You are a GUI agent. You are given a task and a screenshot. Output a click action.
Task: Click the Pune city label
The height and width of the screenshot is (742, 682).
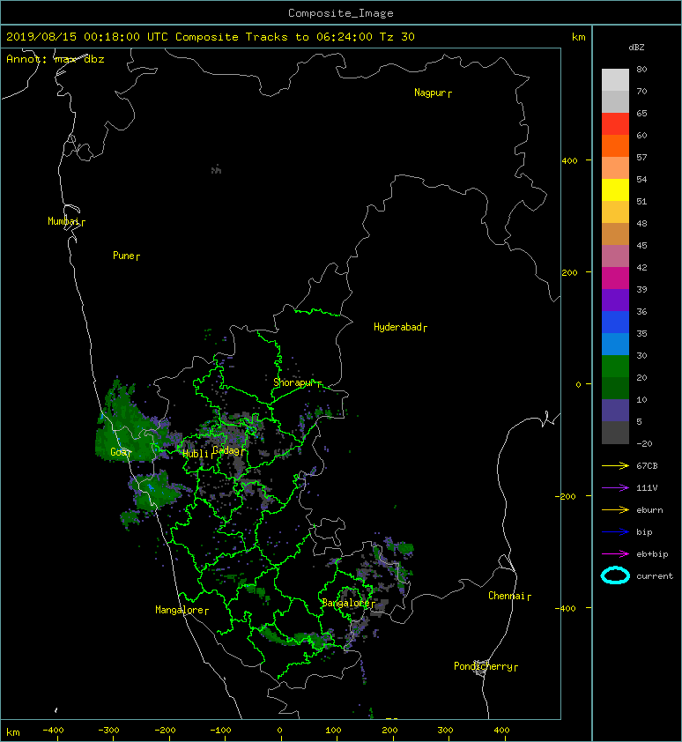coord(123,256)
